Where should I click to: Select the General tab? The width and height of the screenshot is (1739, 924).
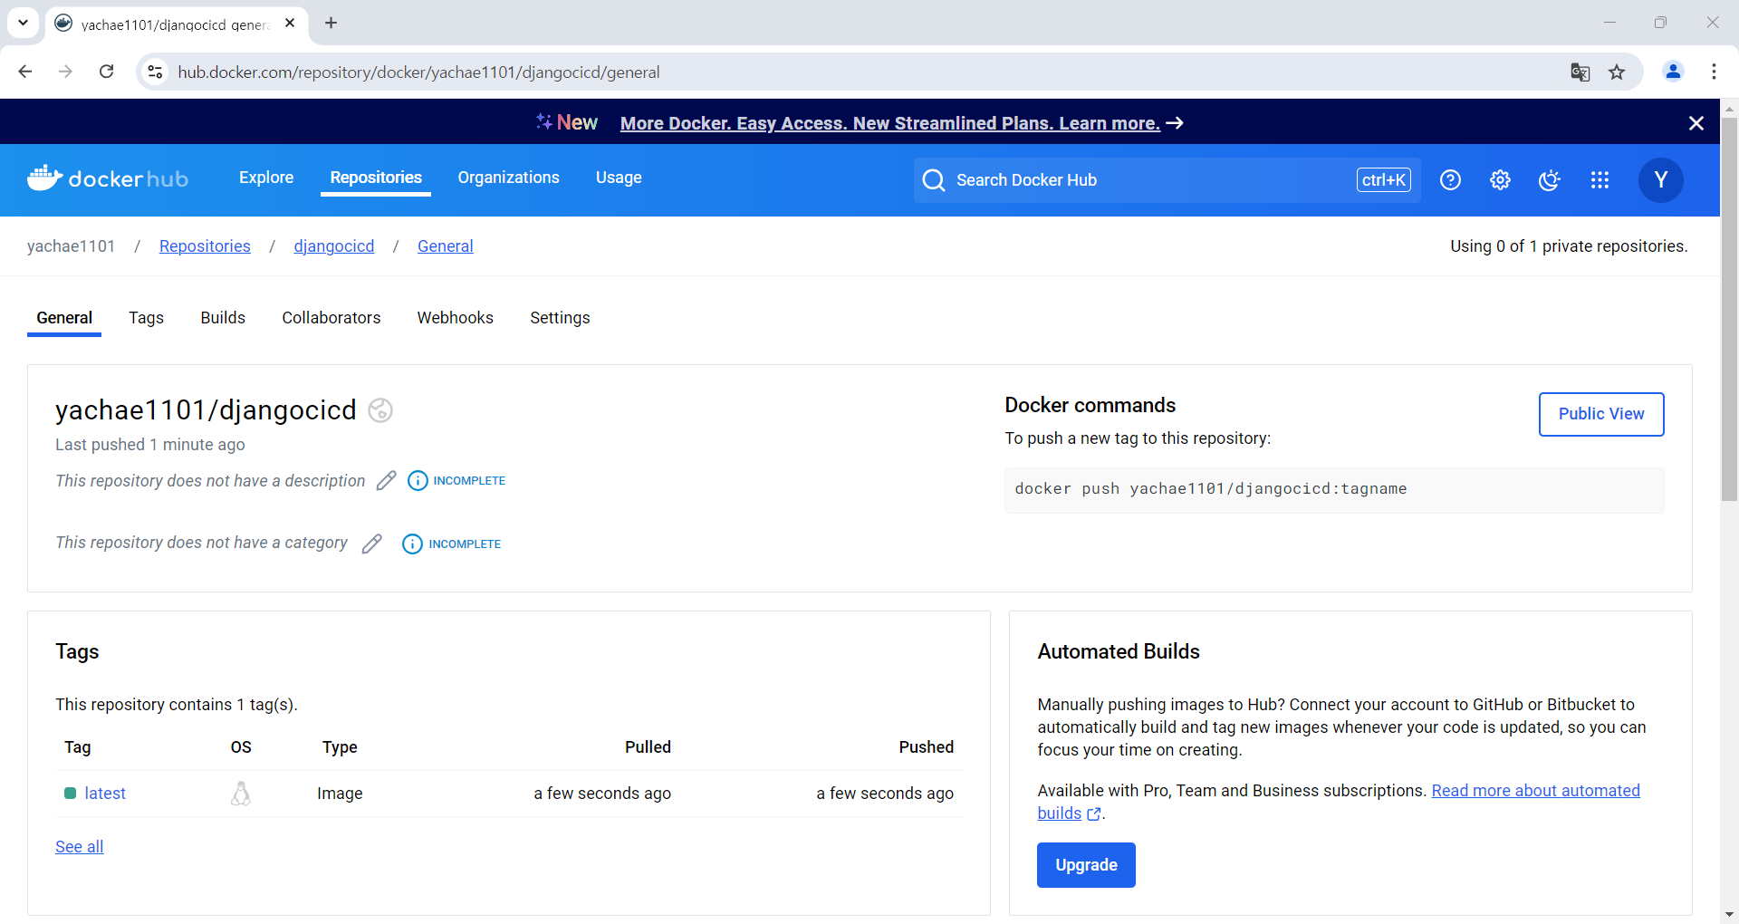[64, 318]
